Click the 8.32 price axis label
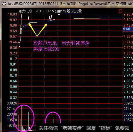The height and width of the screenshot is (132, 133). click(14, 98)
